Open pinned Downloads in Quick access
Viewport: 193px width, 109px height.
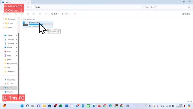[11, 39]
